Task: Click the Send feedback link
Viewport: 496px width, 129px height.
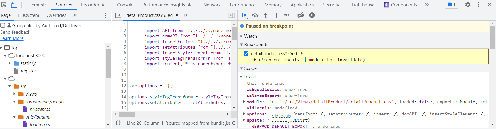Action: click(15, 32)
